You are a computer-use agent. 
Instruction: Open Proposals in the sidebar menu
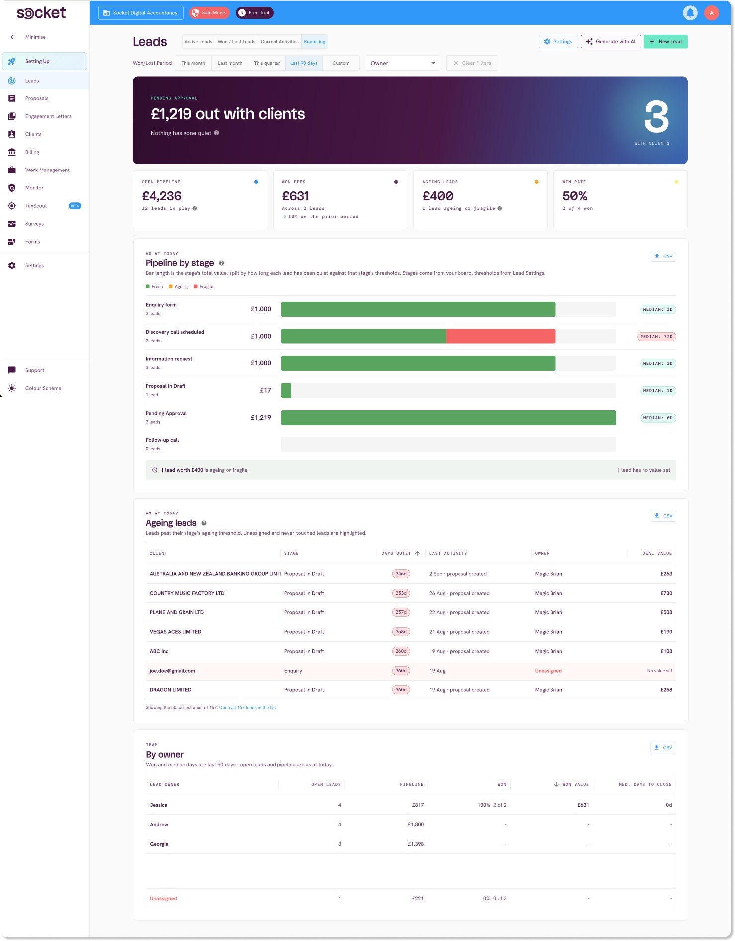point(45,98)
